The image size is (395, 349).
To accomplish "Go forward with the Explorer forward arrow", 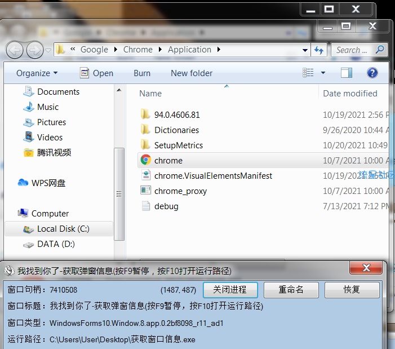I will pyautogui.click(x=35, y=50).
